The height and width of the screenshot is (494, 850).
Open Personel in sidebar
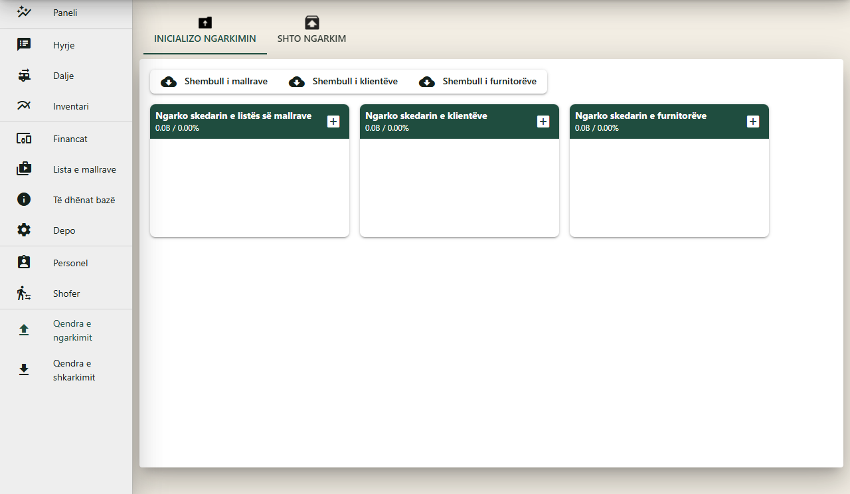[x=66, y=262]
